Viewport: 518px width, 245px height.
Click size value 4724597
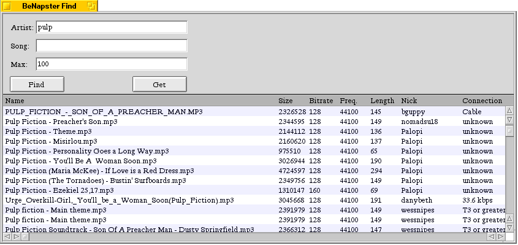(292, 171)
